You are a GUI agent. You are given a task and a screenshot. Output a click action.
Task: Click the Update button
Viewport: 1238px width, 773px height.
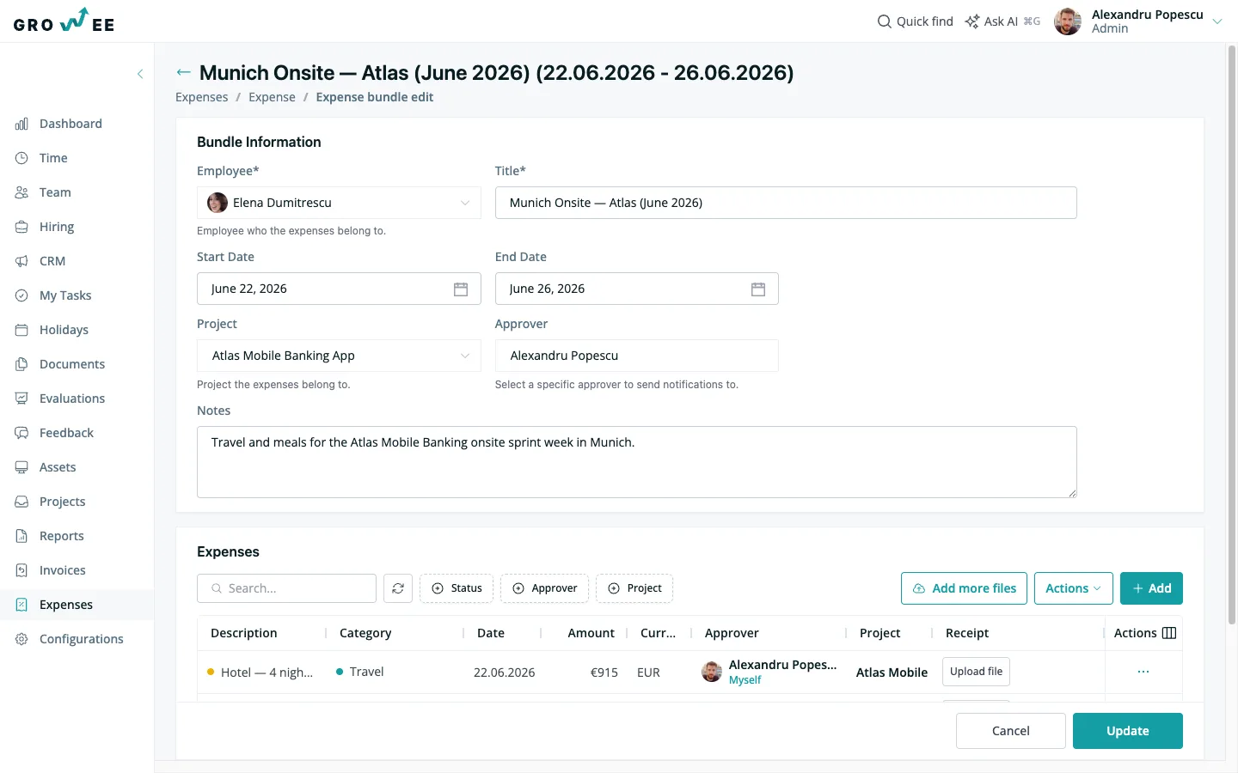coord(1128,731)
